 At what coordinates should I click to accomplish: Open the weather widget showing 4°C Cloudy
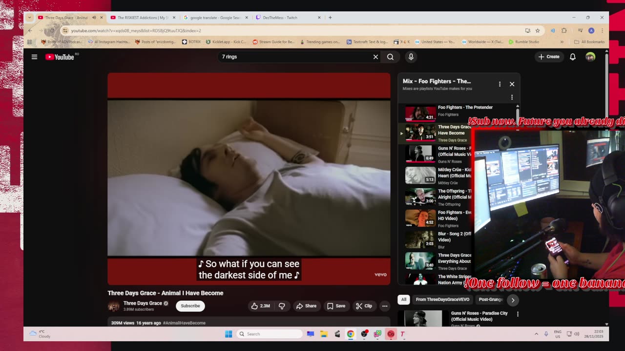coord(40,334)
